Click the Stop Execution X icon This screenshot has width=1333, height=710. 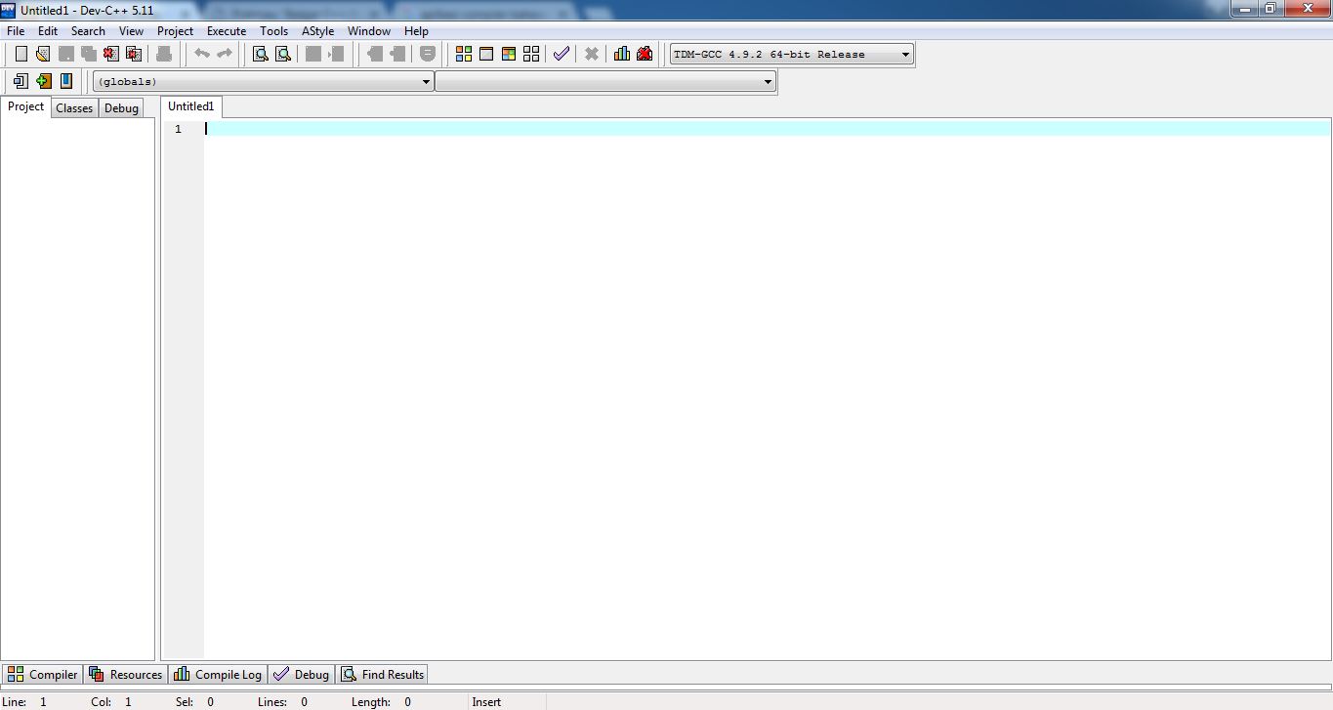(x=592, y=54)
